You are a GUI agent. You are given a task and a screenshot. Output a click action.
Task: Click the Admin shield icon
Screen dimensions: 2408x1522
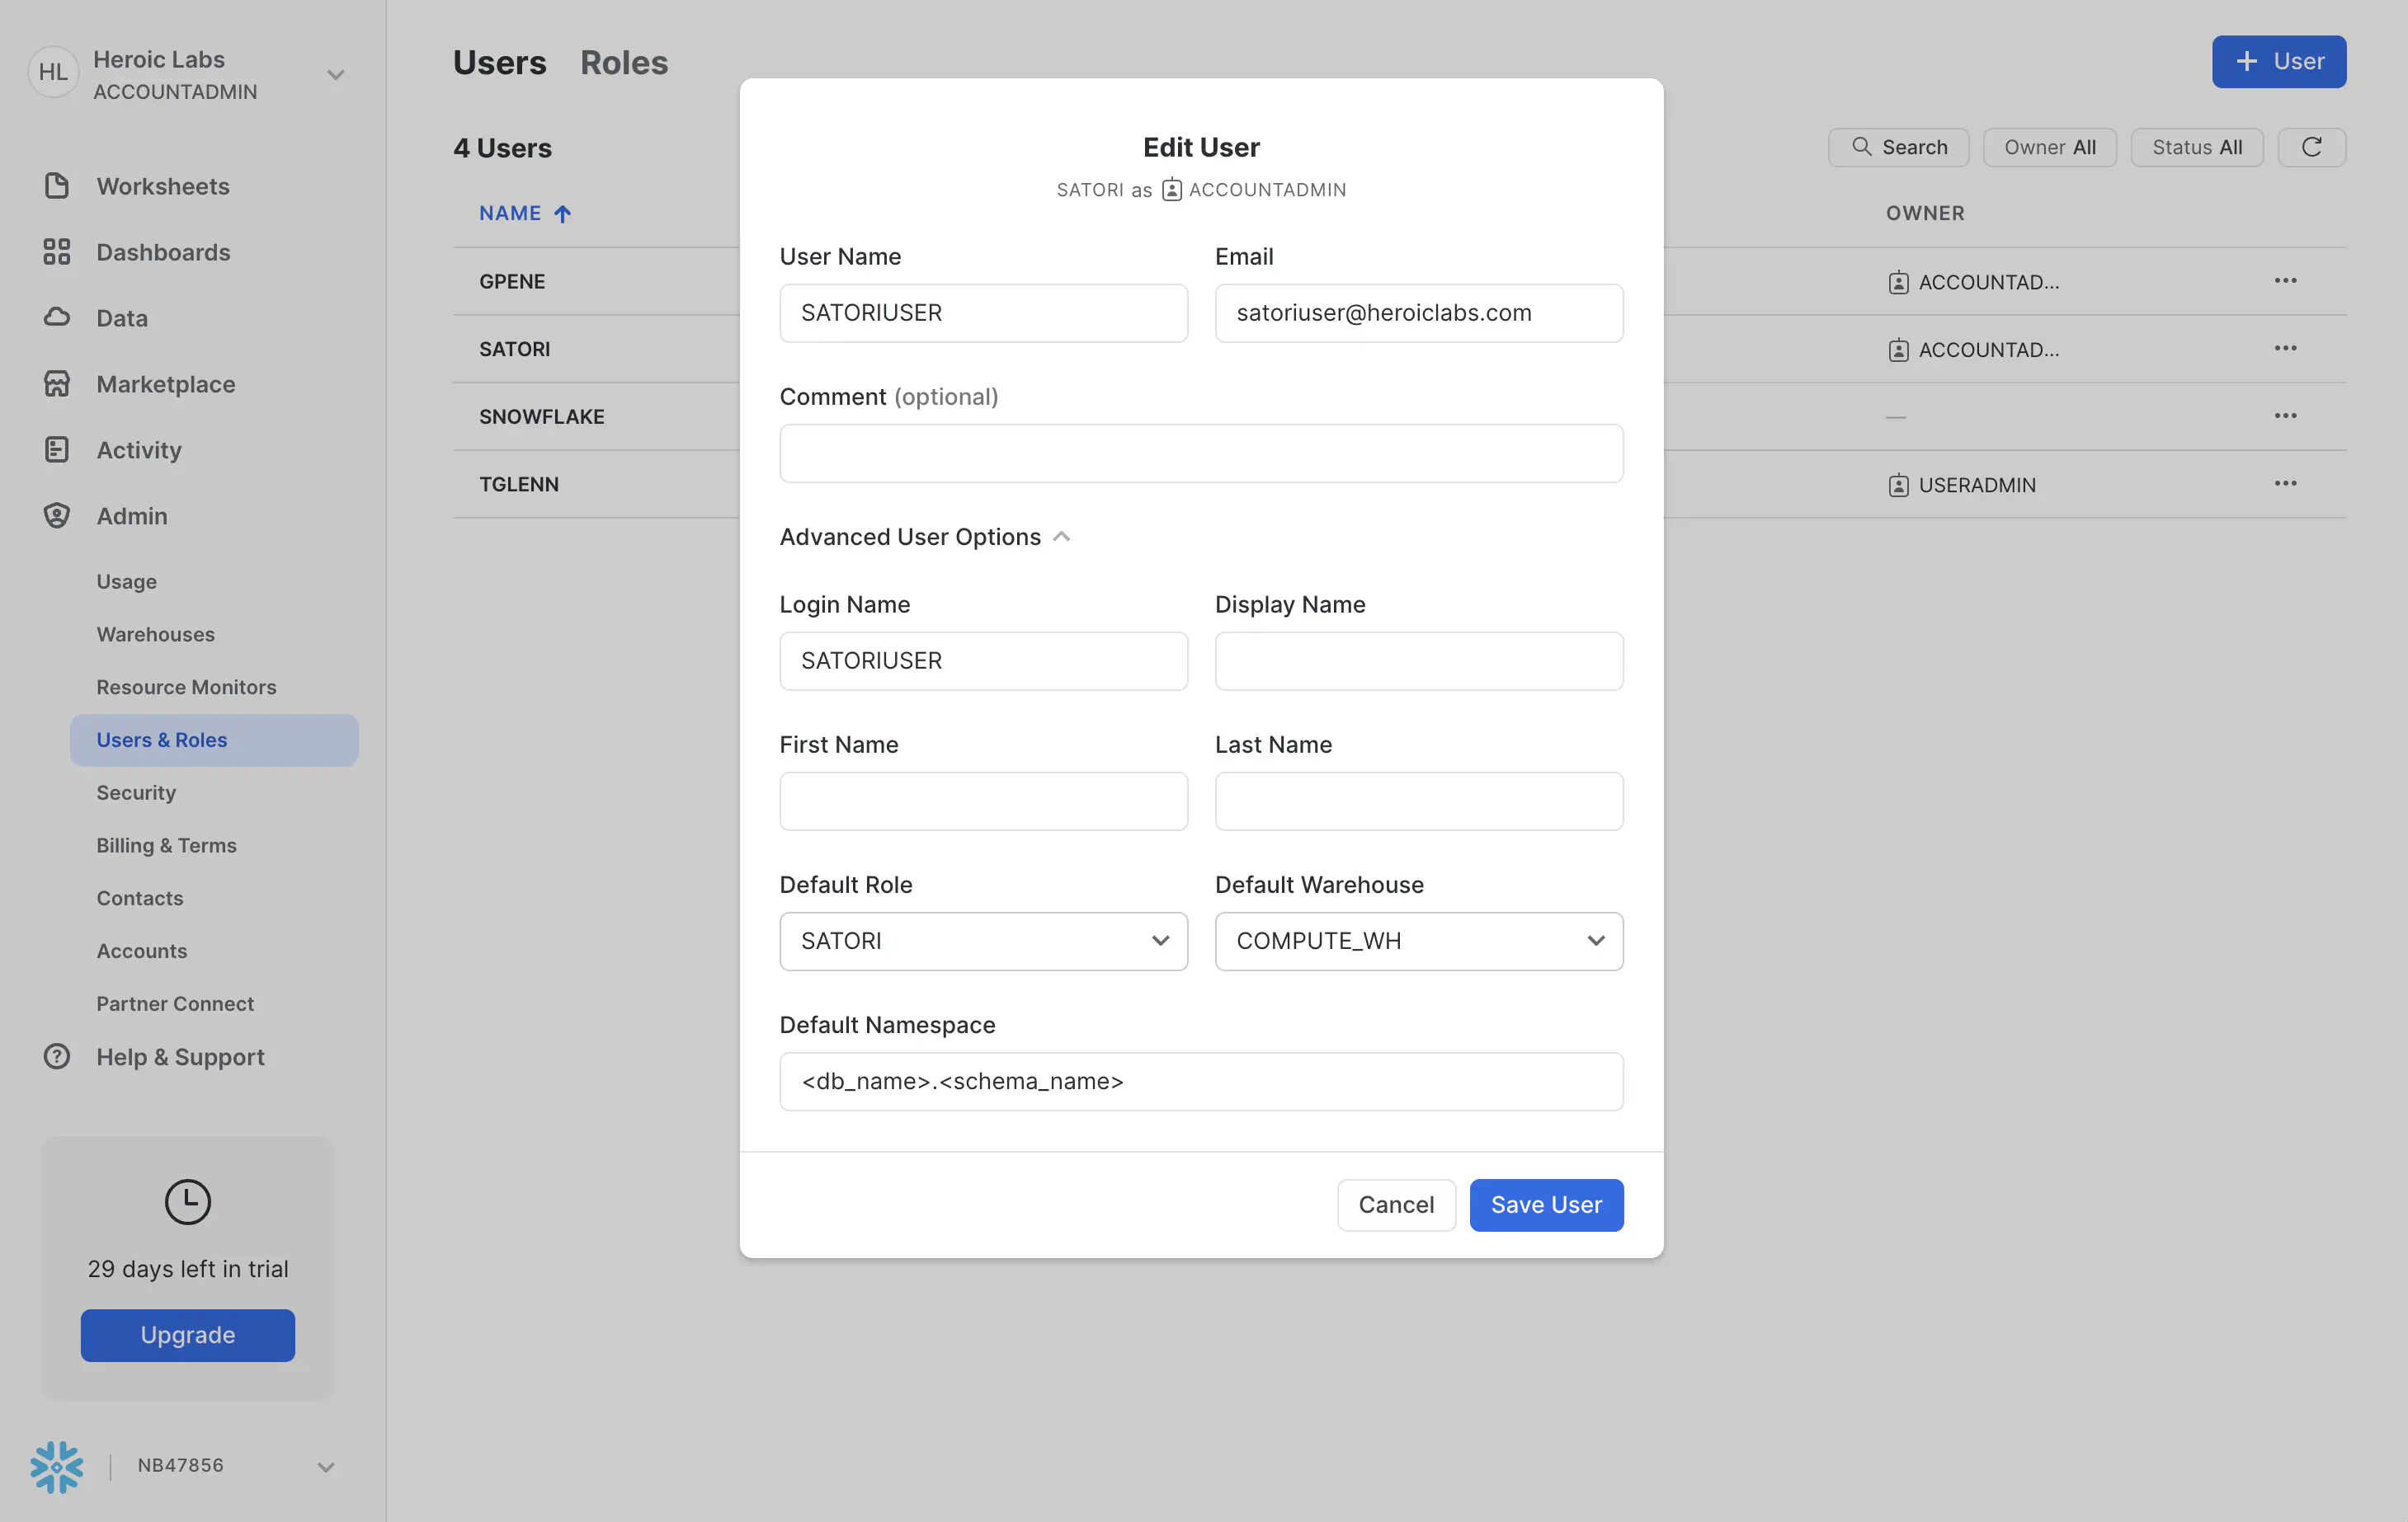point(57,515)
